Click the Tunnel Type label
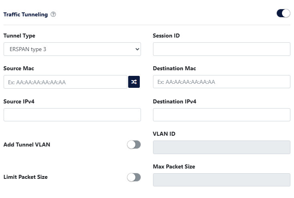 [19, 36]
